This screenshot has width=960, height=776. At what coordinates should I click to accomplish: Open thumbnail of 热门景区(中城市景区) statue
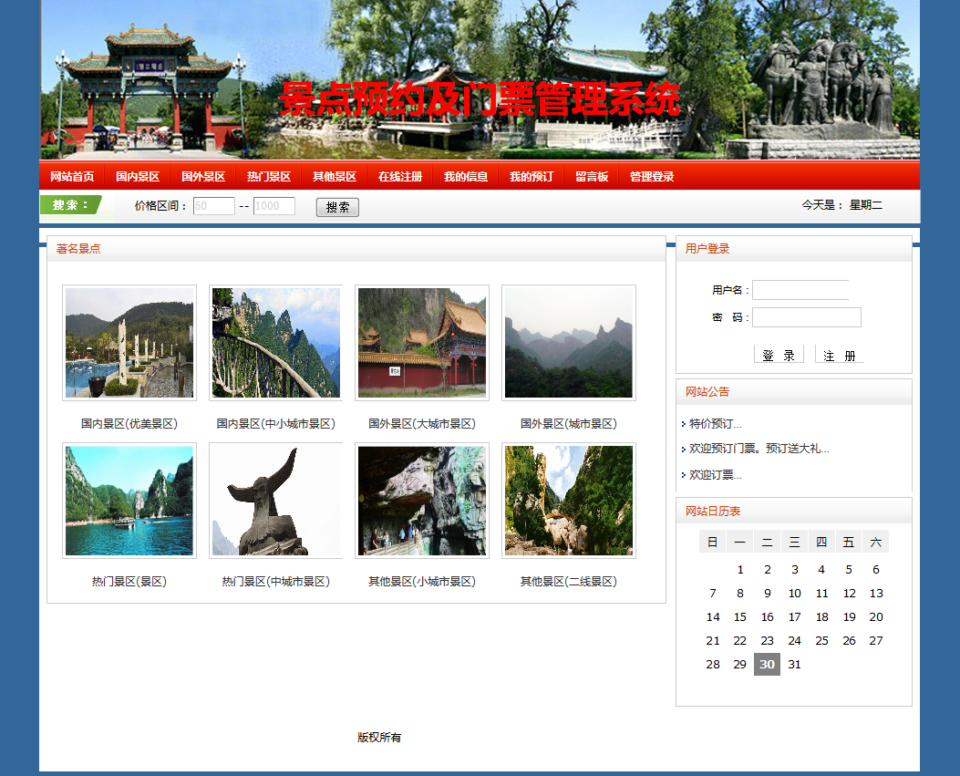point(275,501)
